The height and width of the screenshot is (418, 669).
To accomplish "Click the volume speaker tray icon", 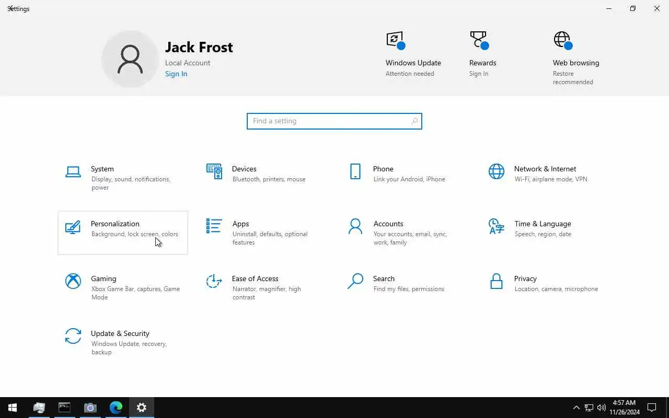I will [601, 408].
